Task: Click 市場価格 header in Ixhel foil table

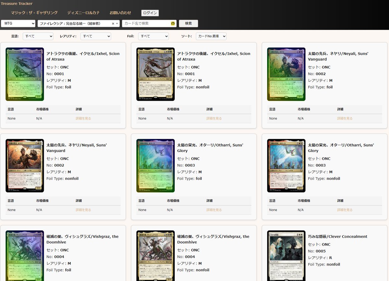Action: 42,109
